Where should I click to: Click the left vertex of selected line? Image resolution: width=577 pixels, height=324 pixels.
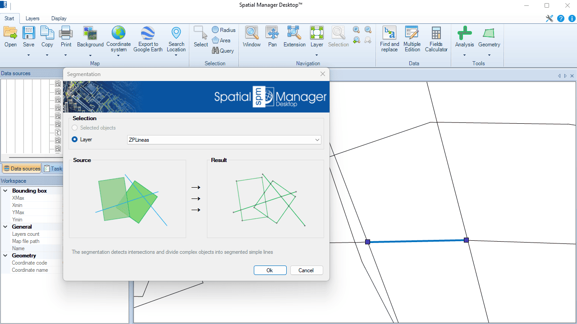tap(368, 242)
